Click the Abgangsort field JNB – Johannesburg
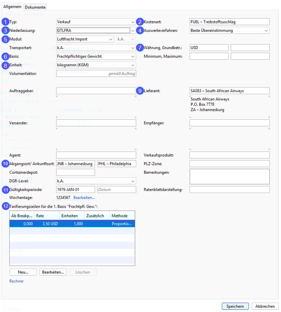This screenshot has height=312, width=281. (x=75, y=164)
